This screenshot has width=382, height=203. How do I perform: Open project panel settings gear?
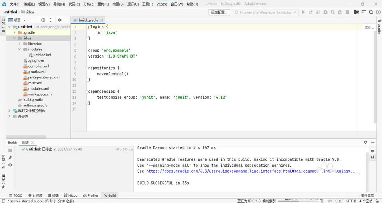click(x=60, y=20)
